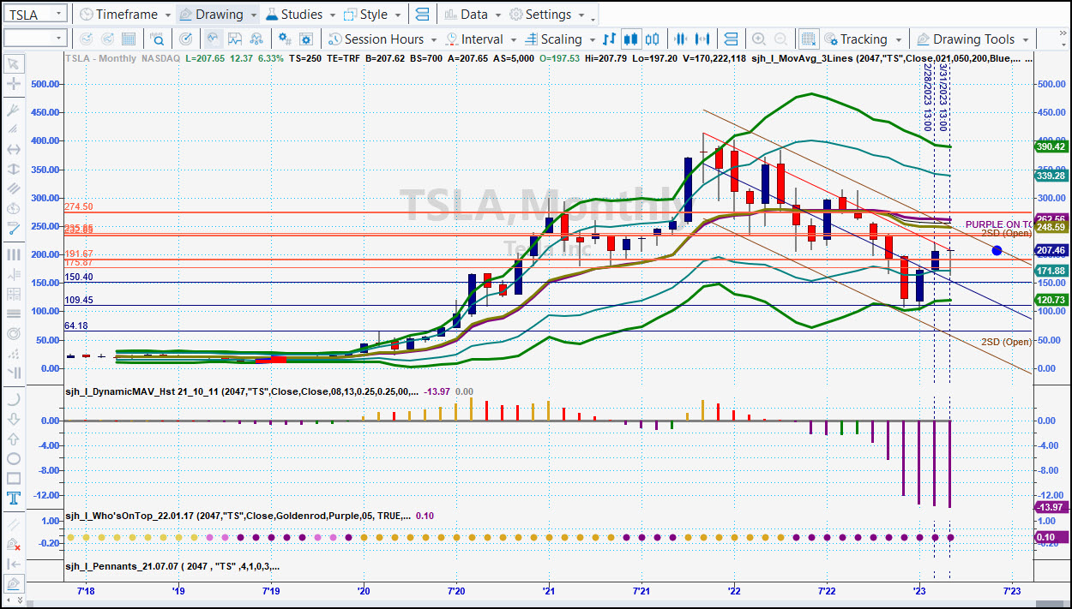Expand the Session Hours dropdown arrow

tap(433, 39)
